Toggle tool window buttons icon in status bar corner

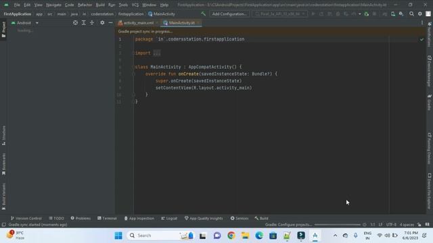pyautogui.click(x=3, y=225)
